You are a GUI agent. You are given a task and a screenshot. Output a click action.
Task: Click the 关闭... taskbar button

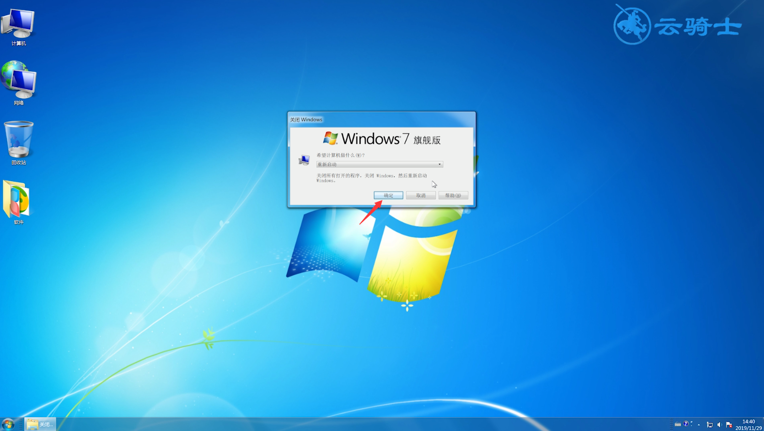click(x=40, y=424)
